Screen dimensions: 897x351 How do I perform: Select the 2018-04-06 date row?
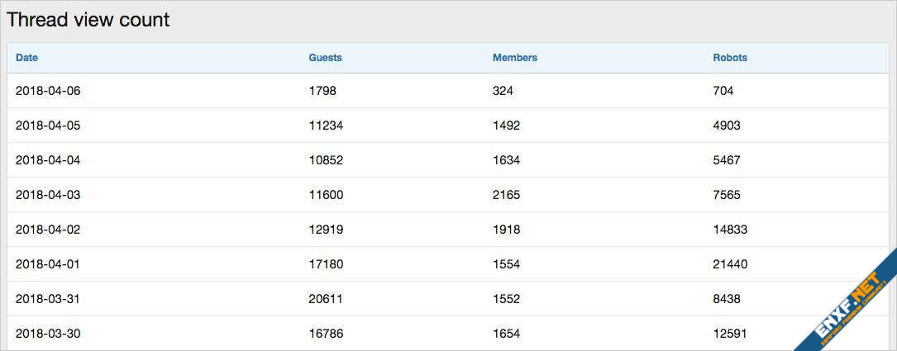(x=48, y=91)
